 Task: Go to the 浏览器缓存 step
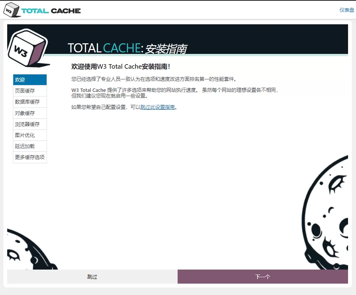point(30,124)
